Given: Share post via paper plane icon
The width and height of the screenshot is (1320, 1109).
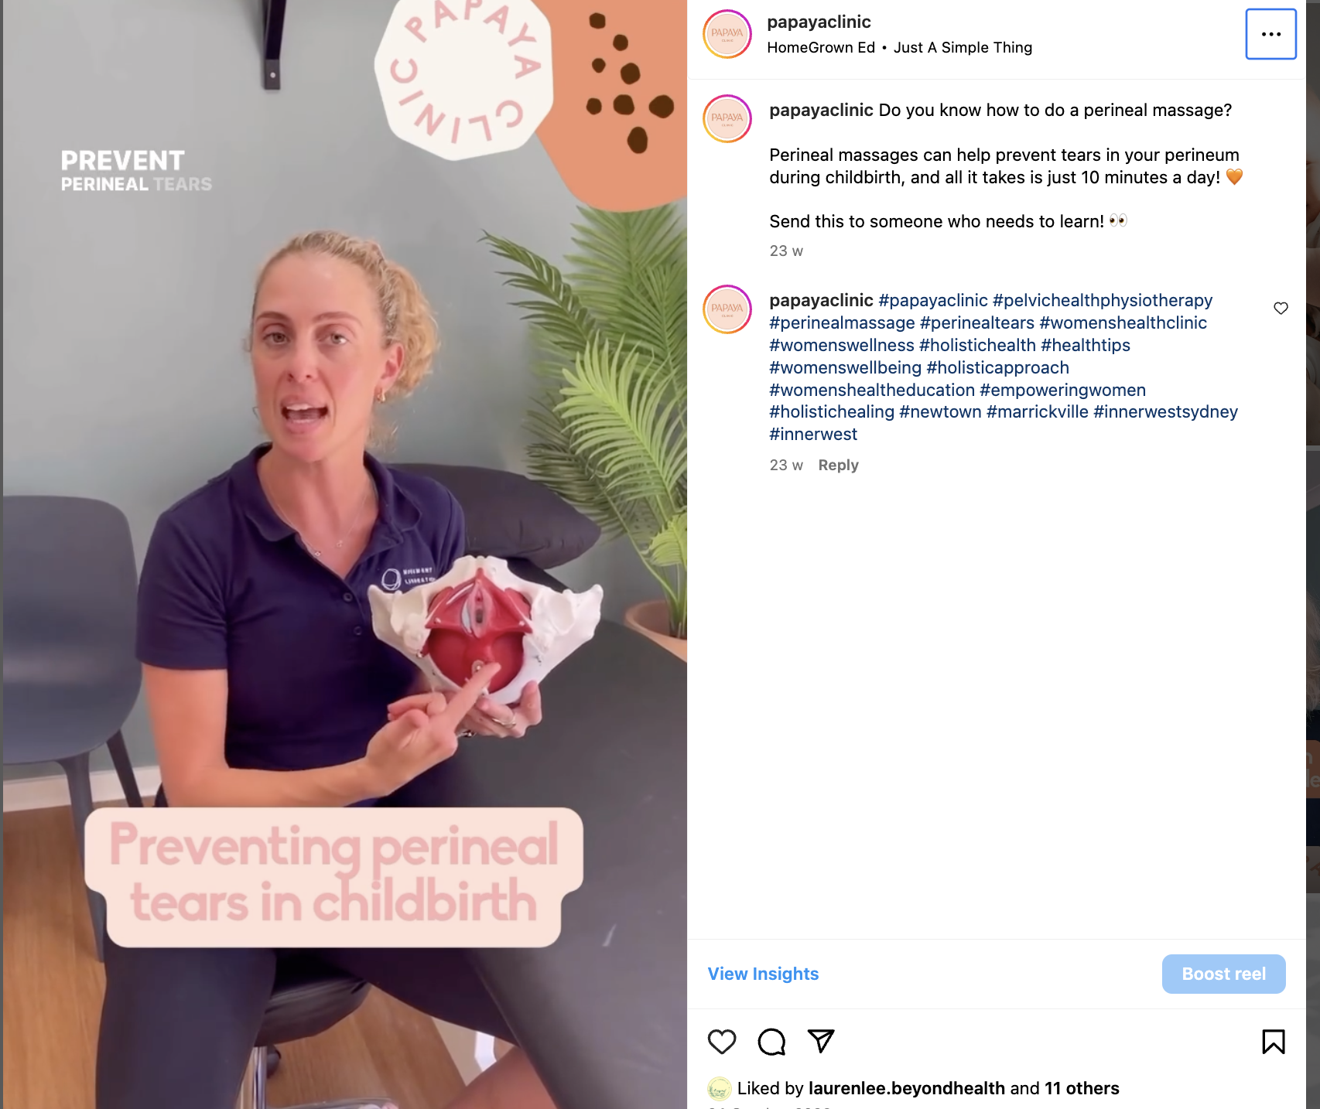Looking at the screenshot, I should click(821, 1042).
